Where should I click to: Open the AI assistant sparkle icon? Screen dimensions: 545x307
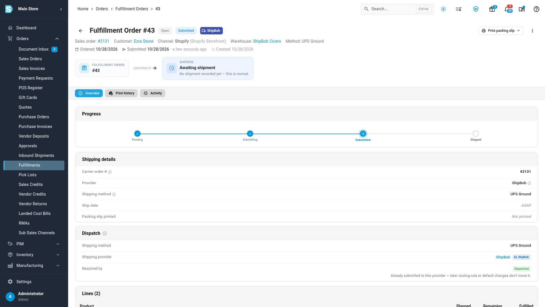click(443, 9)
